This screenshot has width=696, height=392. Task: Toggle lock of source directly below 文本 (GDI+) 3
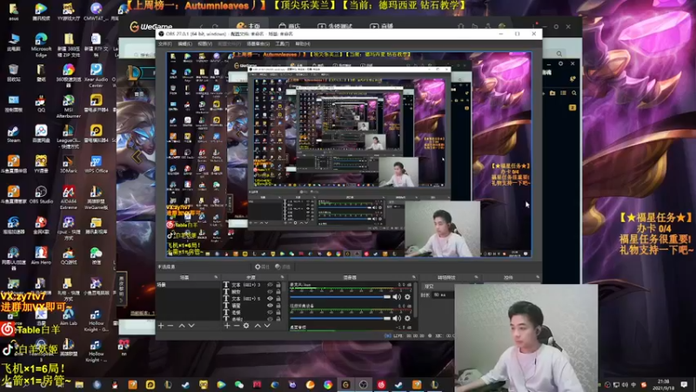pos(278,292)
